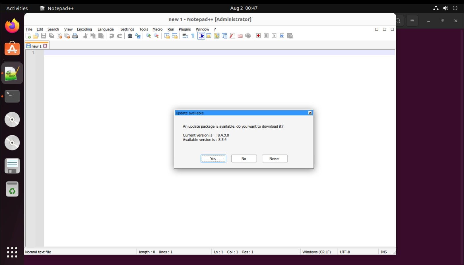Toggle Word Wrap from the toolbar
The height and width of the screenshot is (265, 464).
185,36
